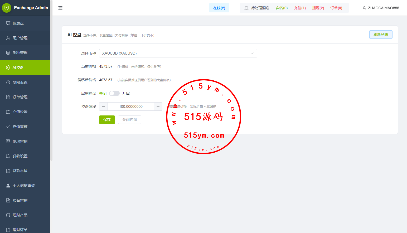
Task: Click the 在线(2) online users badge
Action: pyautogui.click(x=219, y=8)
